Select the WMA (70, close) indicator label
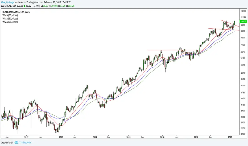The image size is (248, 146). click(x=10, y=22)
